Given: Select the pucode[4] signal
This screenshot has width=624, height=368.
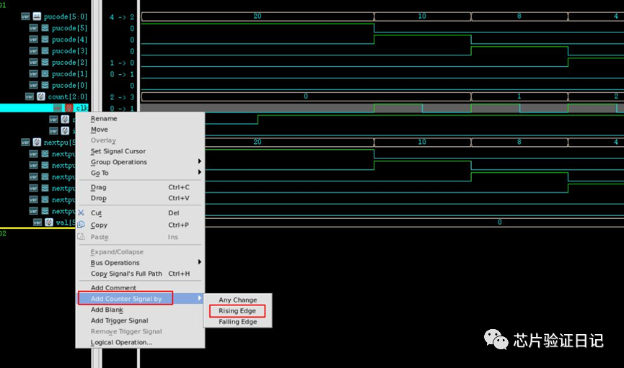Looking at the screenshot, I should (69, 40).
